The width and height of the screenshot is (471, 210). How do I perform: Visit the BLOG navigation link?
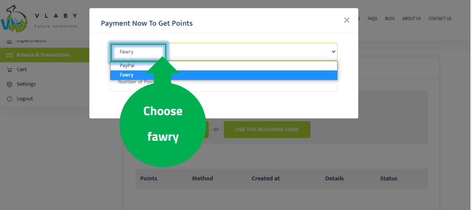pyautogui.click(x=389, y=19)
